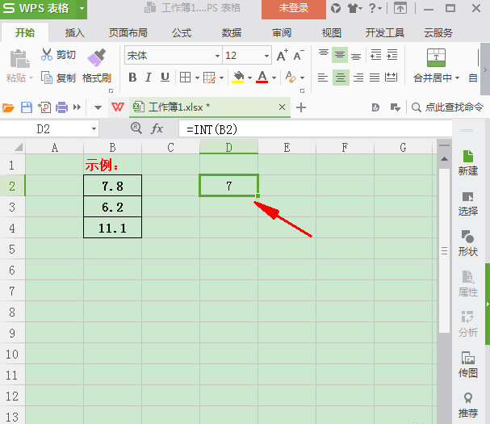This screenshot has width=490, height=424.
Task: Click the column D header
Action: (228, 147)
